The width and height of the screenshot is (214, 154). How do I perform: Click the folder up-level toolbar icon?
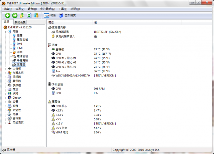(x=22, y=15)
